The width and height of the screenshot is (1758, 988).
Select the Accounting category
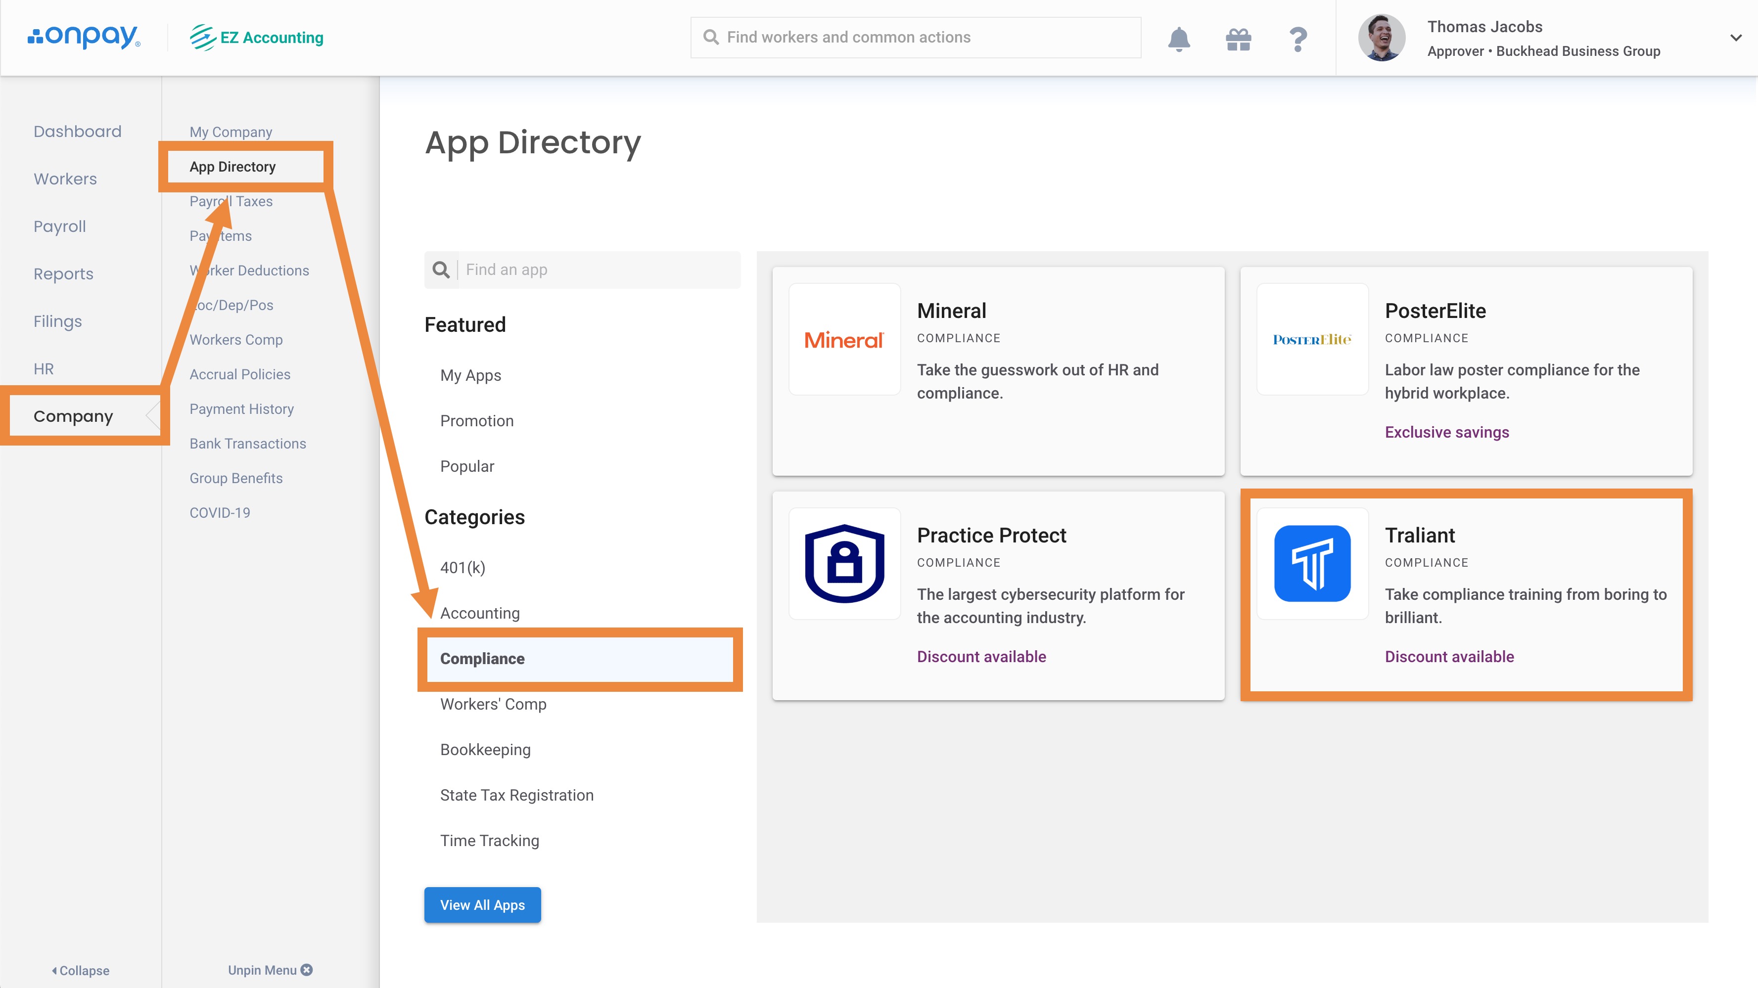(480, 613)
